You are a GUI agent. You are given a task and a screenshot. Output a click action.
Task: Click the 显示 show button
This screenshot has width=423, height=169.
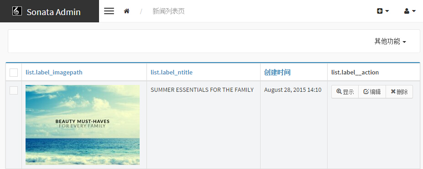(345, 92)
